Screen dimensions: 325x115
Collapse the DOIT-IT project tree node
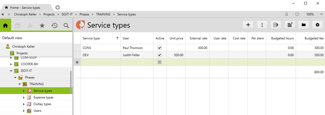(11, 71)
